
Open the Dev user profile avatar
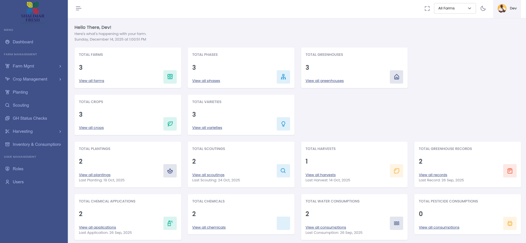(x=502, y=8)
